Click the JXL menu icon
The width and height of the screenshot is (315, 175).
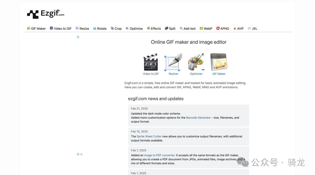(249, 28)
